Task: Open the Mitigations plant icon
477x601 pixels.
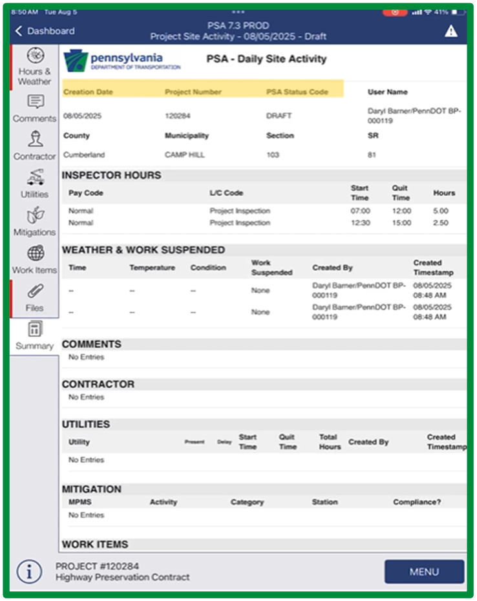Action: (36, 215)
